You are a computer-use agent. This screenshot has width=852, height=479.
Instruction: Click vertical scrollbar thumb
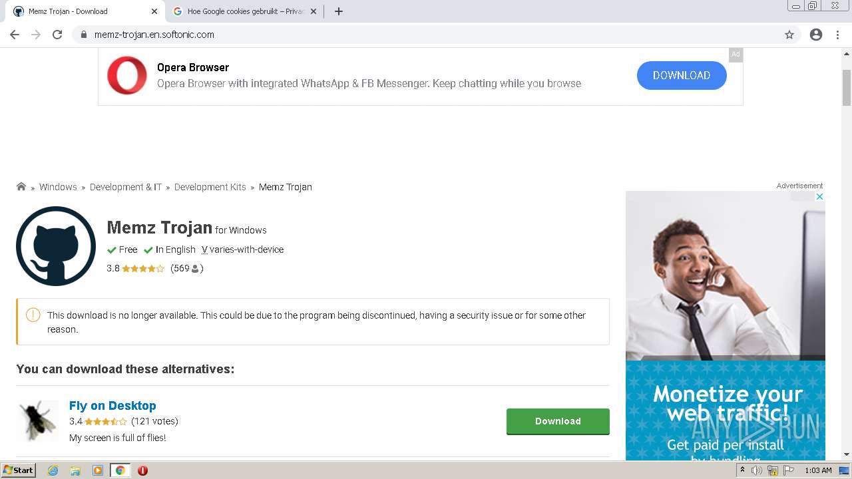click(x=847, y=86)
